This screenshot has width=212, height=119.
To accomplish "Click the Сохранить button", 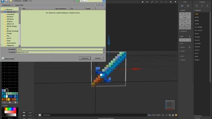I will (85, 58).
